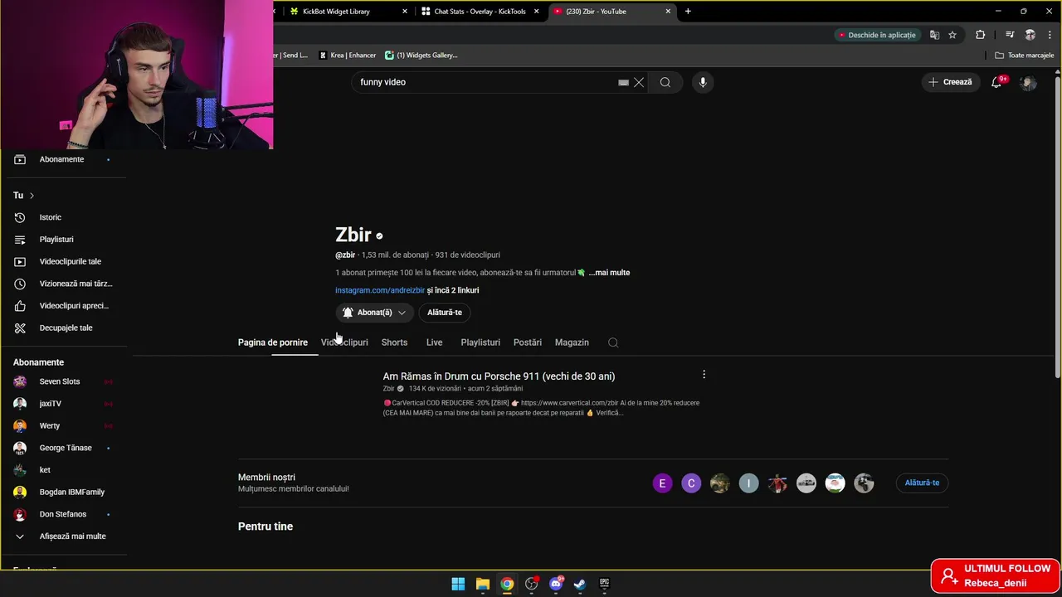
Task: Click the channel search magnifier icon
Action: click(613, 342)
